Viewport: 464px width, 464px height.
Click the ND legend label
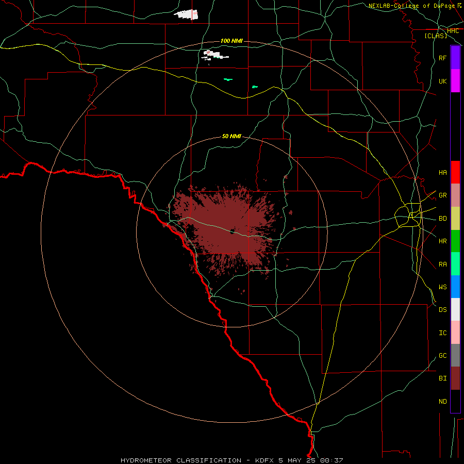click(x=442, y=402)
